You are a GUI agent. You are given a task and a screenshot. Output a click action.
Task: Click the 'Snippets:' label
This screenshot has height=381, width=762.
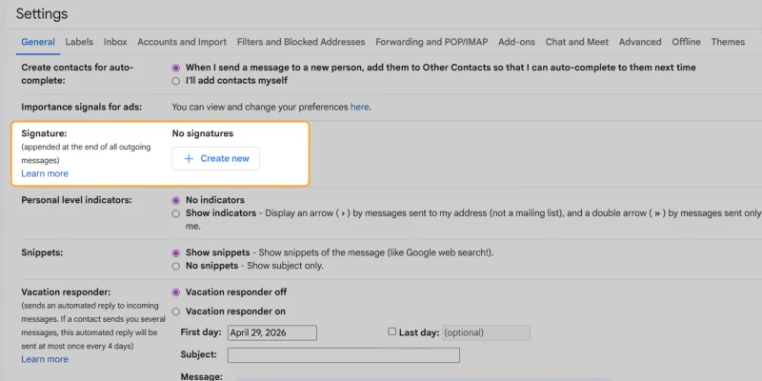click(x=42, y=252)
